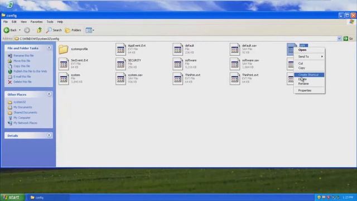Click the address bar path field
This screenshot has height=201, width=357.
(175, 39)
